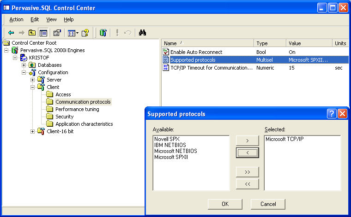
Task: Click the TCP/IP Timeout row icon
Action: point(166,67)
